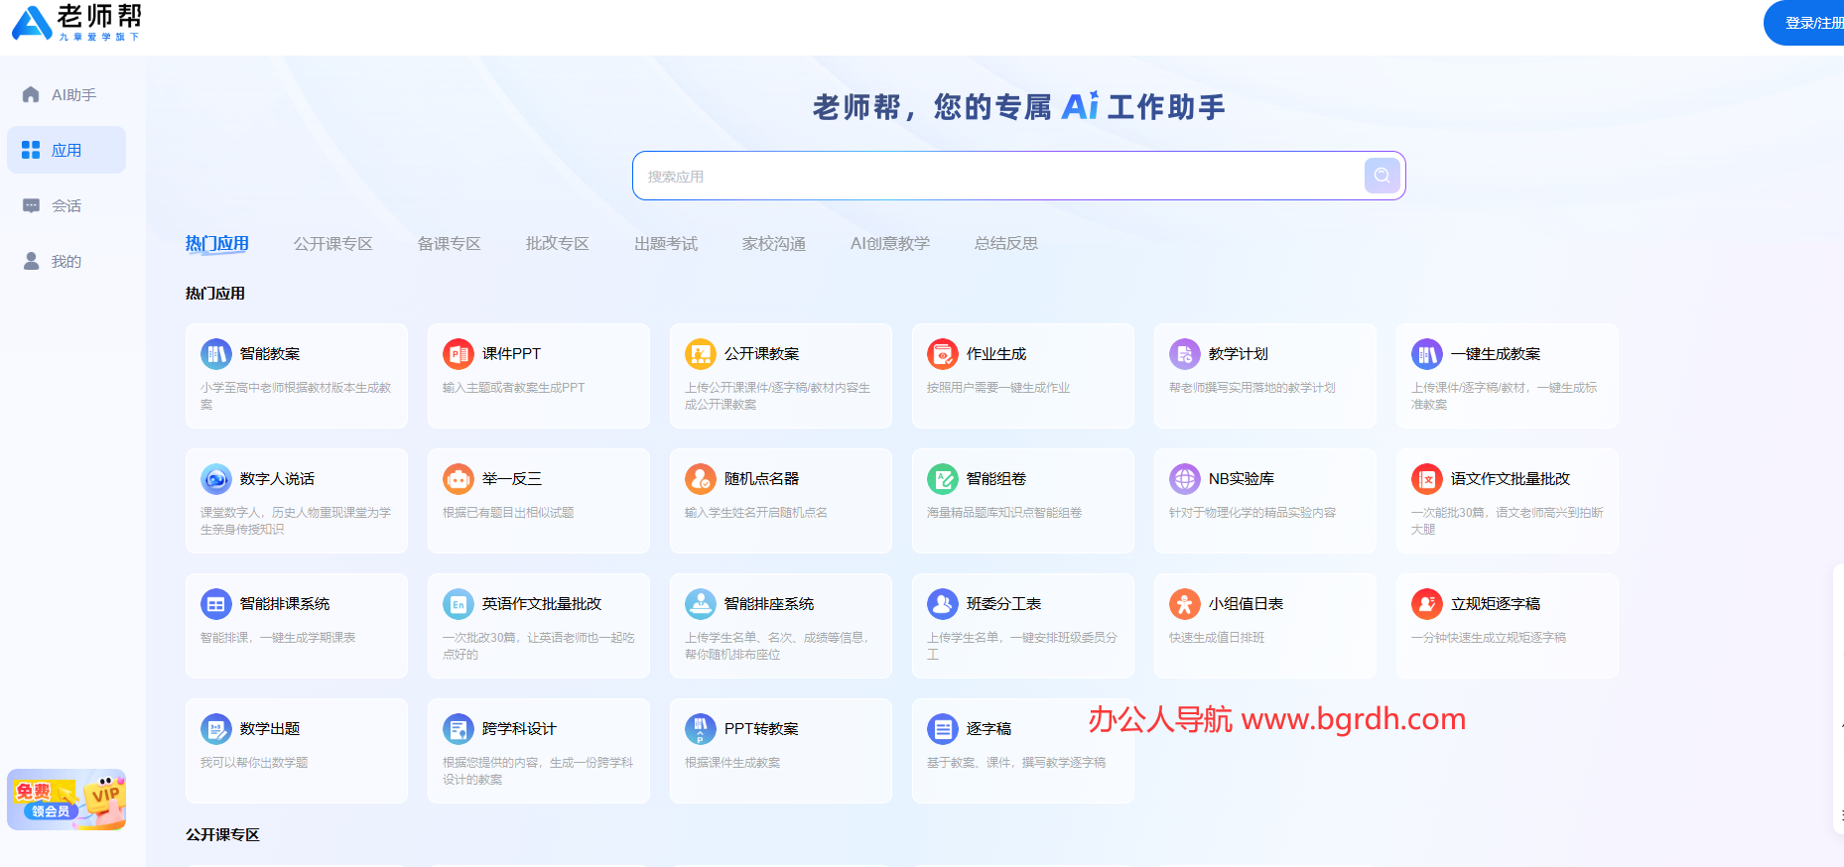Launch the 随机点名器 icon

click(x=701, y=479)
